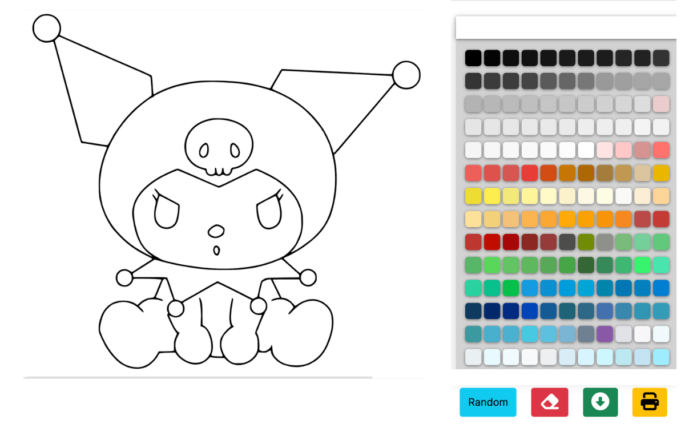Click the horizontal scrollbar under the canvas

click(x=198, y=377)
